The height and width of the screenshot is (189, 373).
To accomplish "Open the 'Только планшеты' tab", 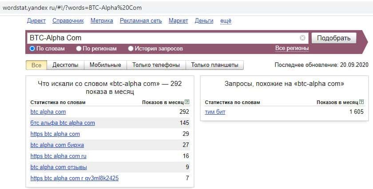I will 214,65.
